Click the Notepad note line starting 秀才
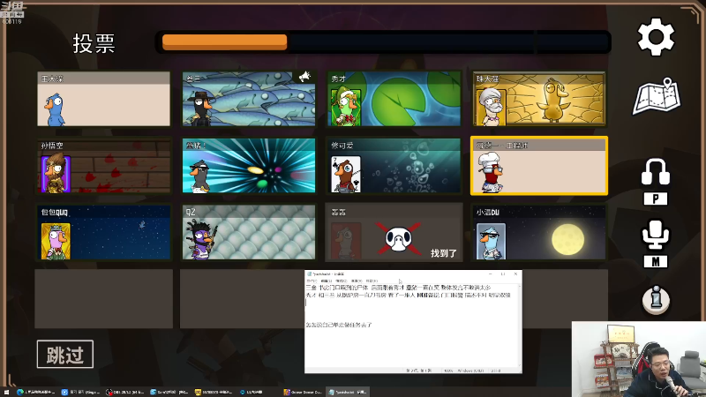Image resolution: width=706 pixels, height=397 pixels. point(409,296)
